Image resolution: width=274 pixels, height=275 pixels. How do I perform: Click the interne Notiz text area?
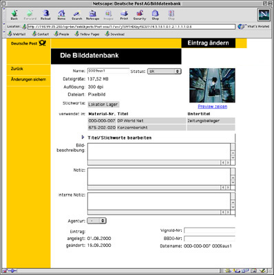(x=159, y=201)
